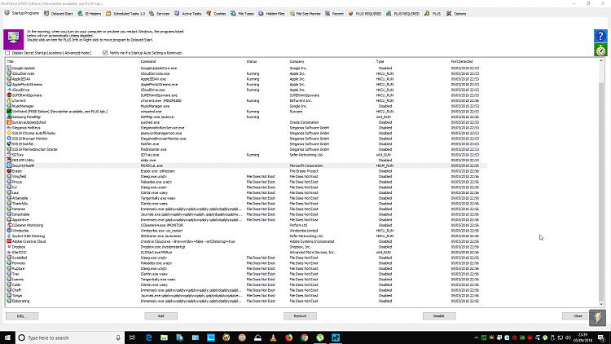Open the Hidden Files tab
The width and height of the screenshot is (611, 344).
[x=271, y=14]
